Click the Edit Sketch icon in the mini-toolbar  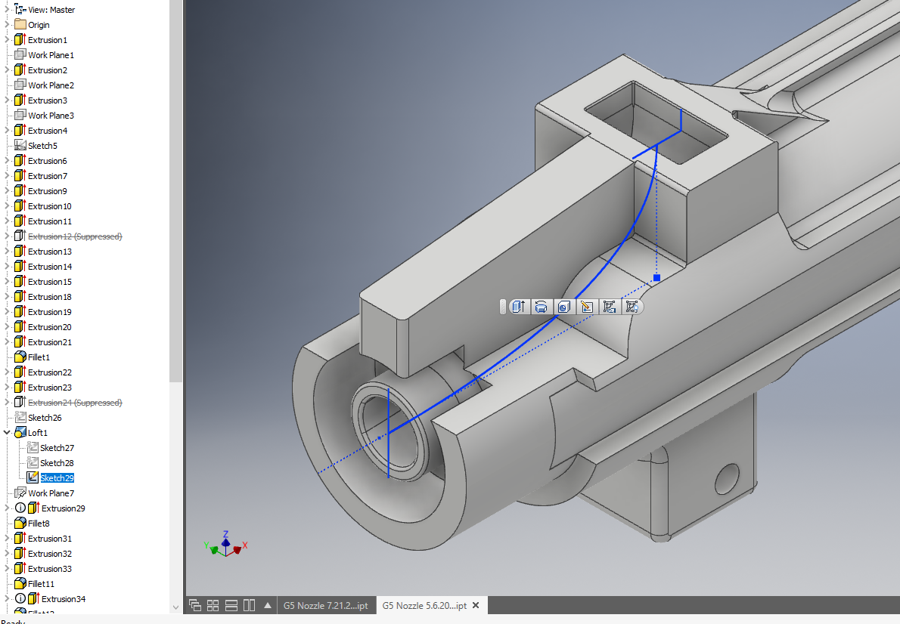pos(587,307)
